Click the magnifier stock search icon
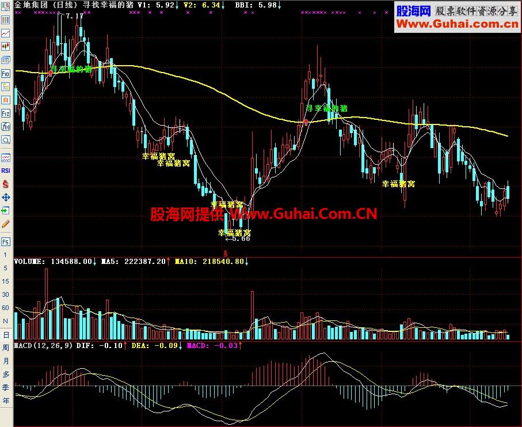The width and height of the screenshot is (522, 427). 5,140
